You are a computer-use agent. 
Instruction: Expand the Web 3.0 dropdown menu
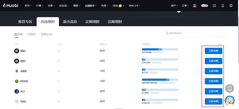click(x=134, y=6)
